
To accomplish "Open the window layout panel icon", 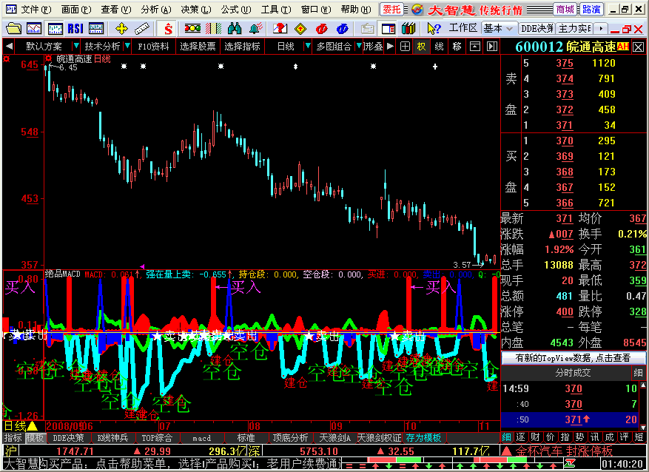I will 389,29.
